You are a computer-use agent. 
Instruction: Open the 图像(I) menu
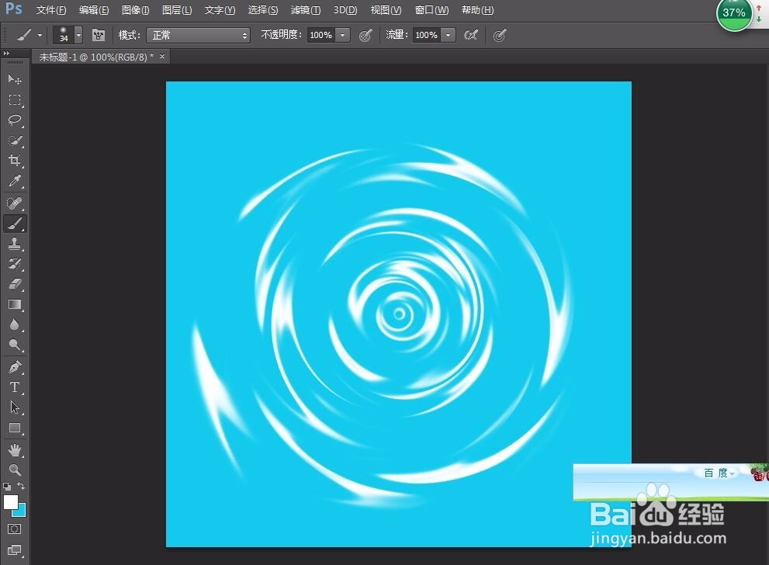[x=135, y=10]
